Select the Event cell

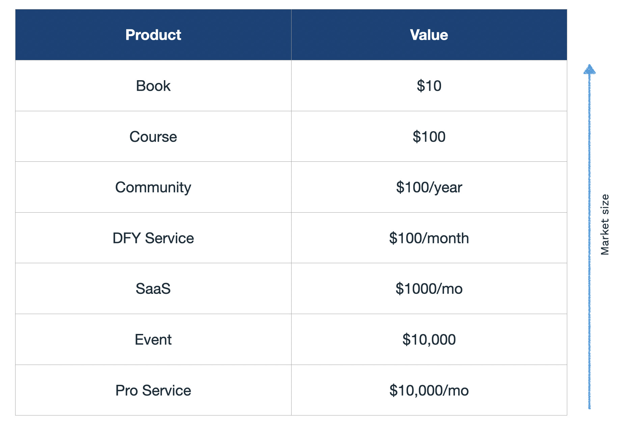click(x=153, y=340)
